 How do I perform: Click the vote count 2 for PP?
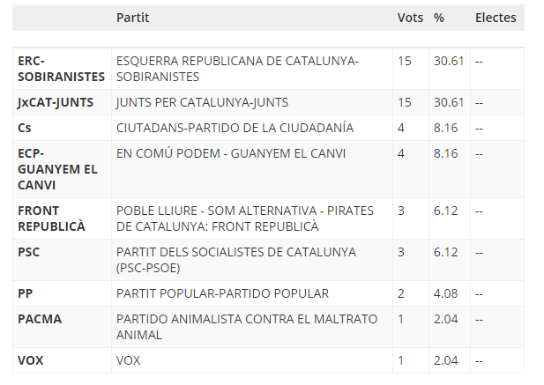coord(401,293)
